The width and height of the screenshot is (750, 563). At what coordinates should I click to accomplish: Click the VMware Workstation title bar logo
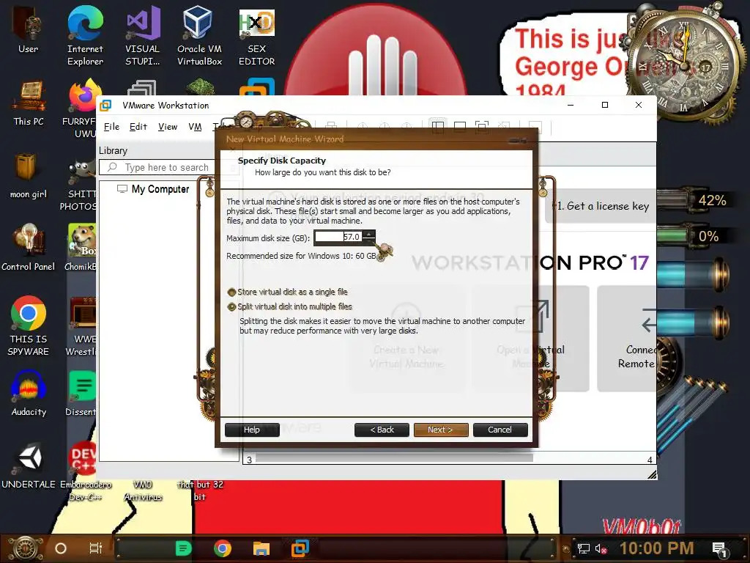pos(105,106)
